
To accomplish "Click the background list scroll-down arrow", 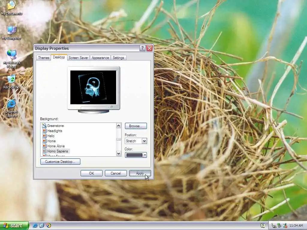I will [118, 154].
